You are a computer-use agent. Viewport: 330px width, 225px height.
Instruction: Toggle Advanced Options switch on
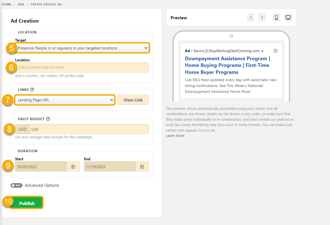(x=16, y=185)
